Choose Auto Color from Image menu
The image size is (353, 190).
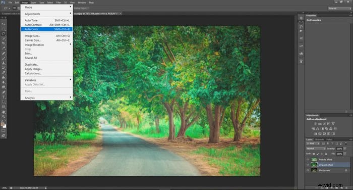pyautogui.click(x=46, y=29)
